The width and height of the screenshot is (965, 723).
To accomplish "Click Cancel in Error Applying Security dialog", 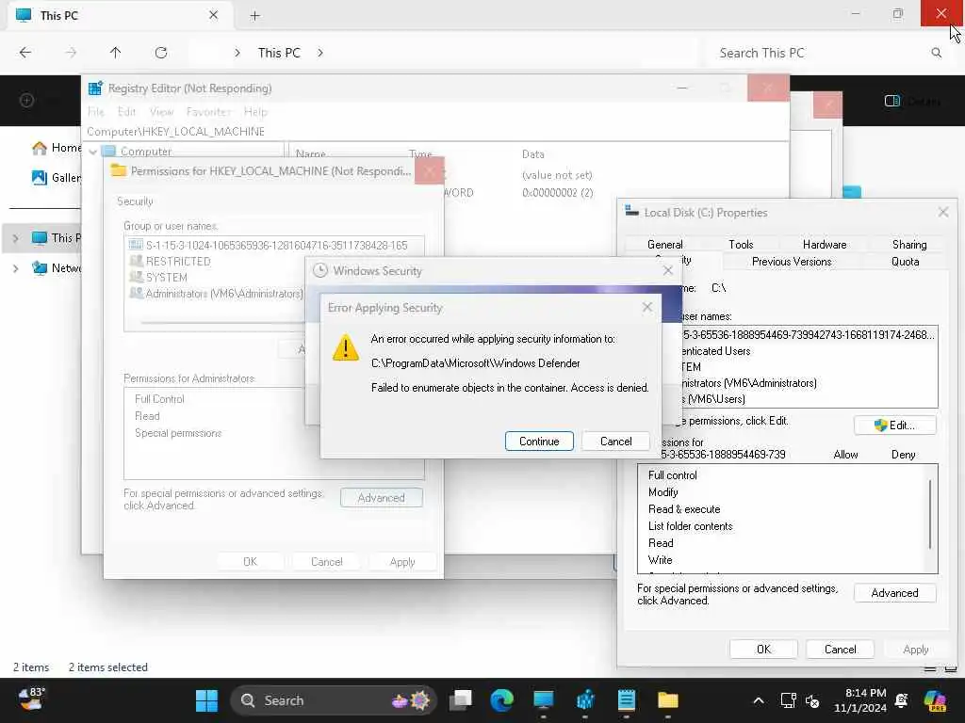I will [x=615, y=441].
